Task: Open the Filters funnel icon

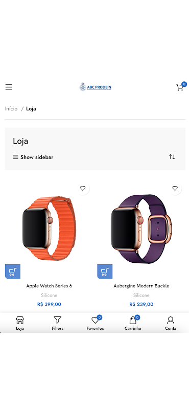Action: coord(57,320)
